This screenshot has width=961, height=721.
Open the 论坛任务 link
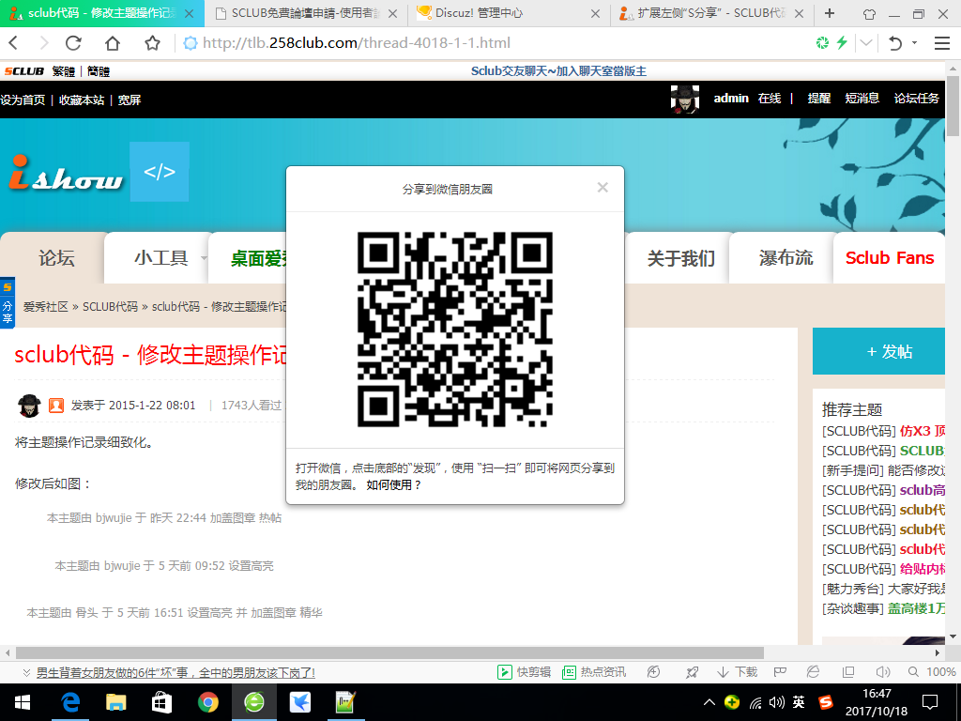coord(916,98)
